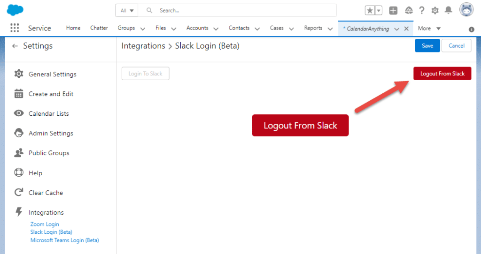
Task: Open the All search scope dropdown
Action: tap(127, 10)
